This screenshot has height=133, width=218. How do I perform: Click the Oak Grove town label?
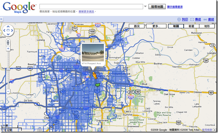click(x=169, y=94)
